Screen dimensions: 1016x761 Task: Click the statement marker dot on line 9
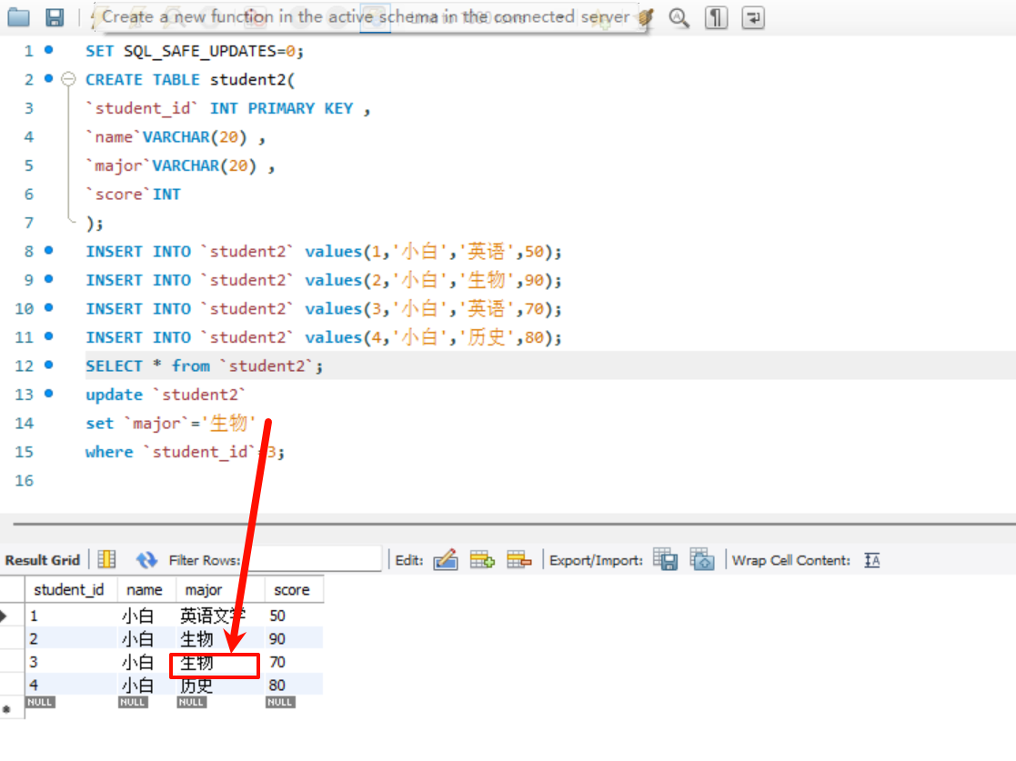[48, 278]
